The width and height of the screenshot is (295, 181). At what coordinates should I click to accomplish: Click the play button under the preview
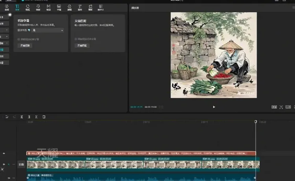pyautogui.click(x=214, y=107)
